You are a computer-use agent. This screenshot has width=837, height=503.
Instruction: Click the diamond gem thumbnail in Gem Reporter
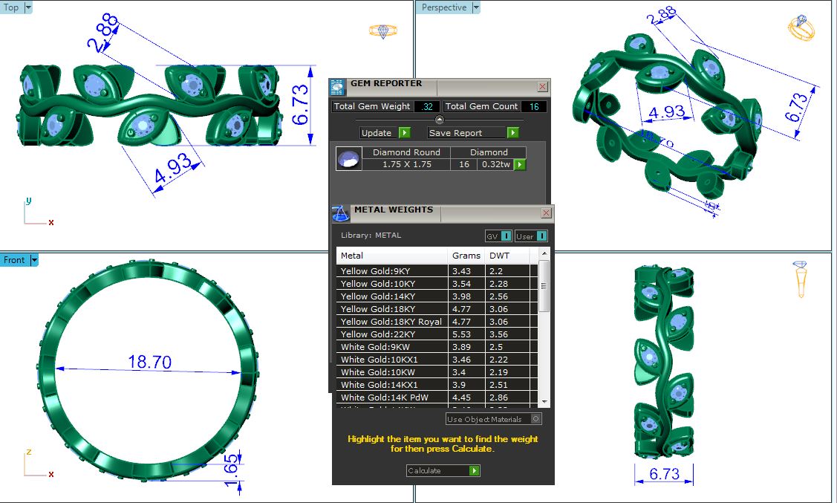point(349,159)
